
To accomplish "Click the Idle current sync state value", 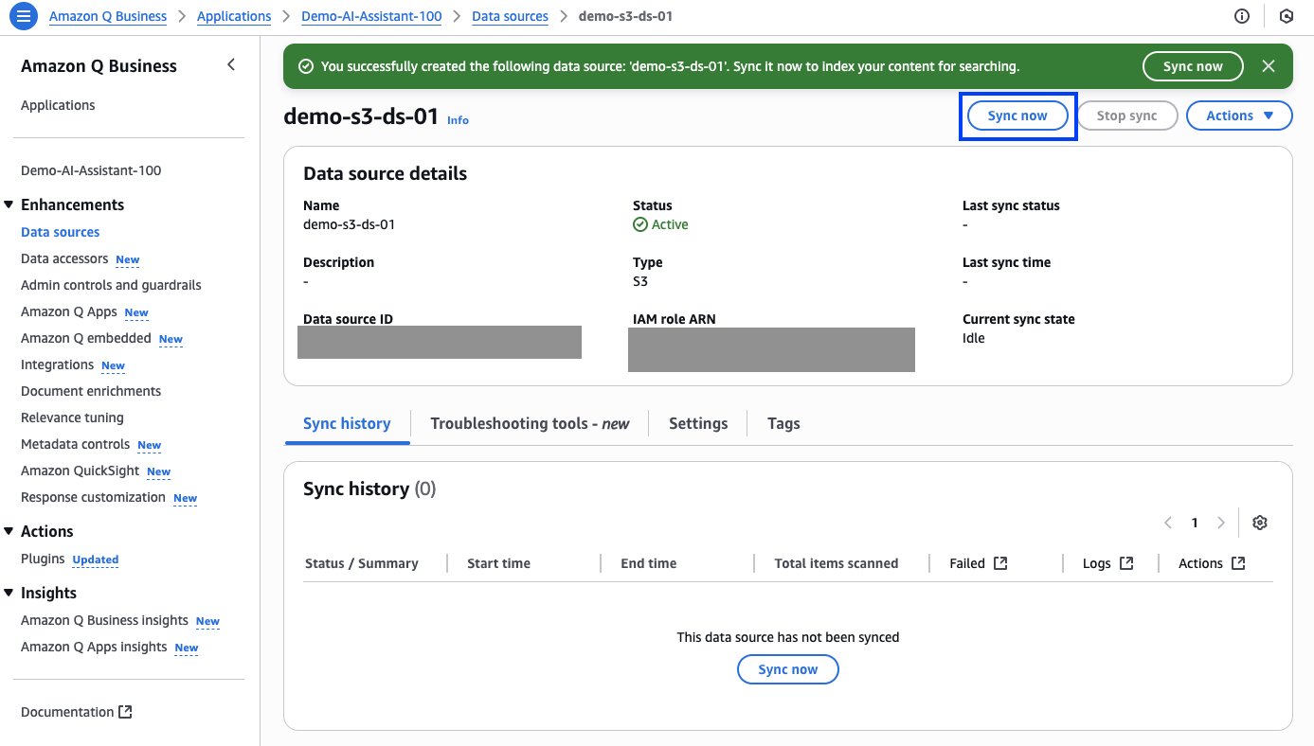I will point(974,338).
